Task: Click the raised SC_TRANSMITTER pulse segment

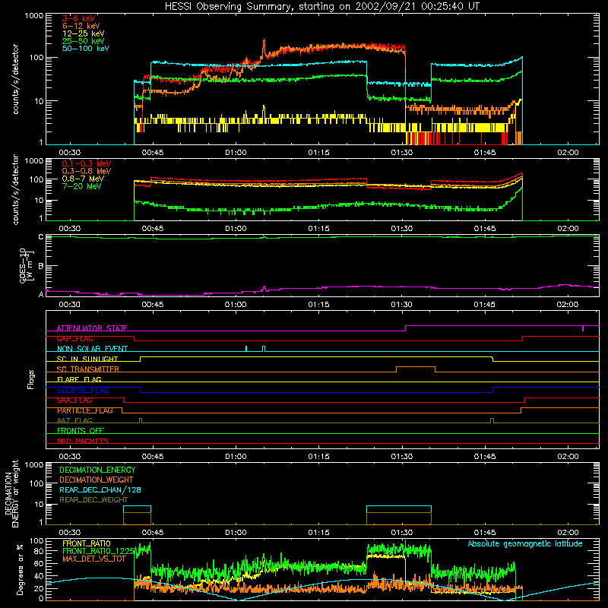Action: [x=416, y=367]
